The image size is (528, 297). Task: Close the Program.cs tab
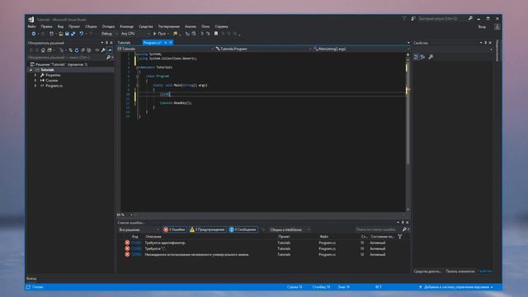click(171, 43)
